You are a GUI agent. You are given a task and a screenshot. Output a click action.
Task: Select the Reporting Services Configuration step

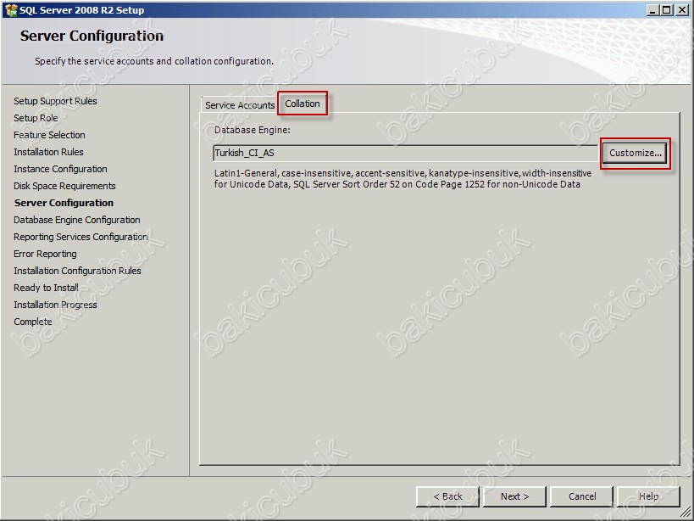pyautogui.click(x=81, y=237)
